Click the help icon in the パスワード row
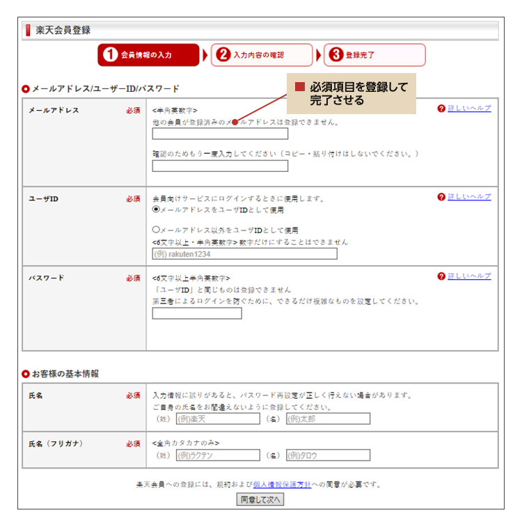The image size is (522, 522). [441, 276]
